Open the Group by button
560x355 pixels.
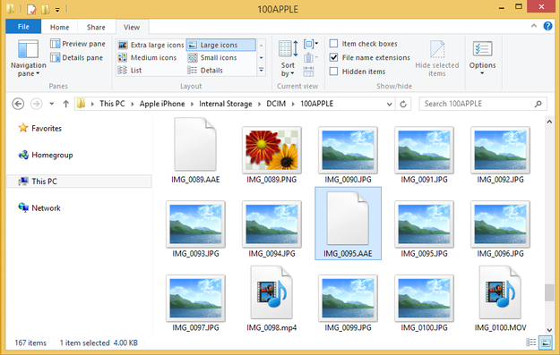[310, 44]
